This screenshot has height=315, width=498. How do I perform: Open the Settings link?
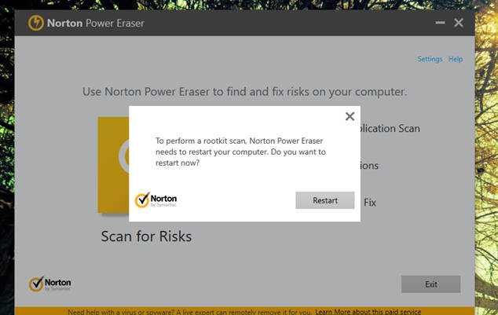click(x=430, y=59)
